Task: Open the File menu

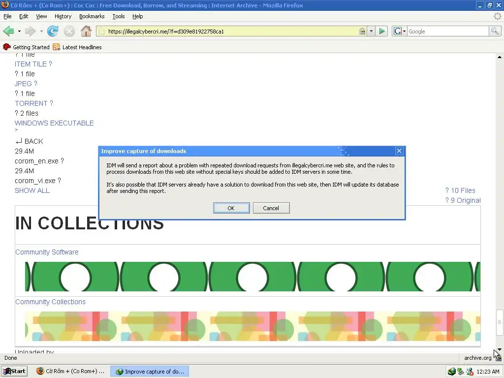Action: click(7, 16)
